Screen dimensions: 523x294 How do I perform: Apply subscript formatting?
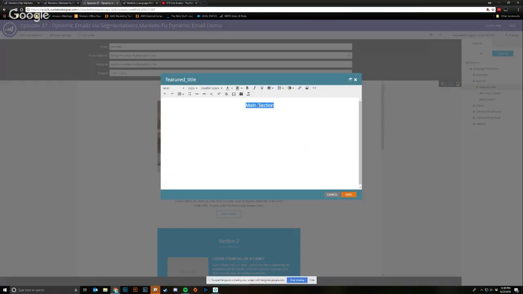point(211,94)
